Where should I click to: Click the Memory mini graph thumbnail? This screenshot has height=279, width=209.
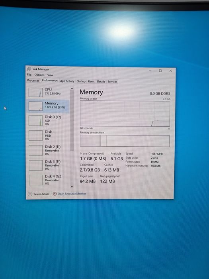click(x=35, y=106)
